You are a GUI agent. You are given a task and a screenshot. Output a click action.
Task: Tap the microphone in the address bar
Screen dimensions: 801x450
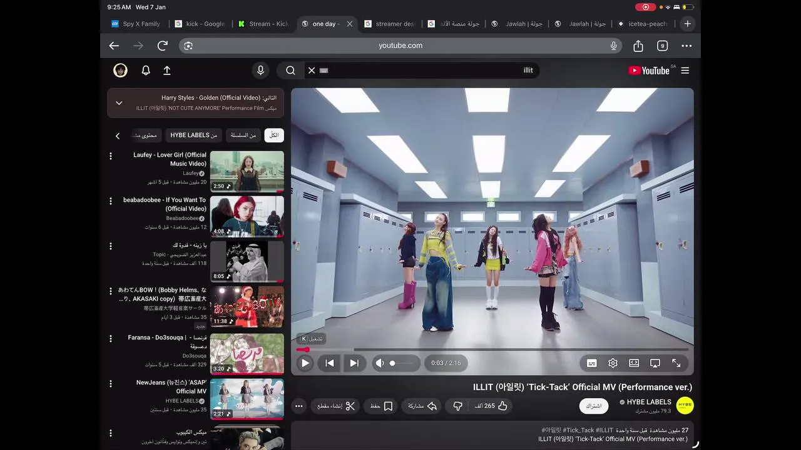point(614,46)
